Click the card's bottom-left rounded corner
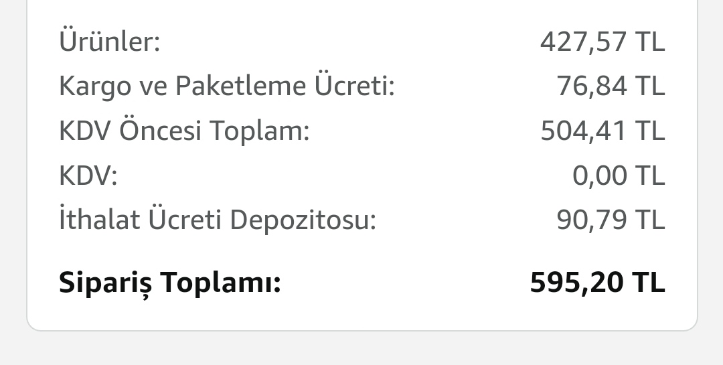723x365 pixels. coord(33,323)
